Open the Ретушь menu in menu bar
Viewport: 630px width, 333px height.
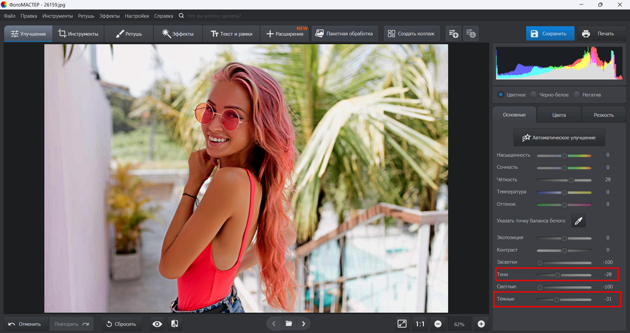click(x=86, y=16)
